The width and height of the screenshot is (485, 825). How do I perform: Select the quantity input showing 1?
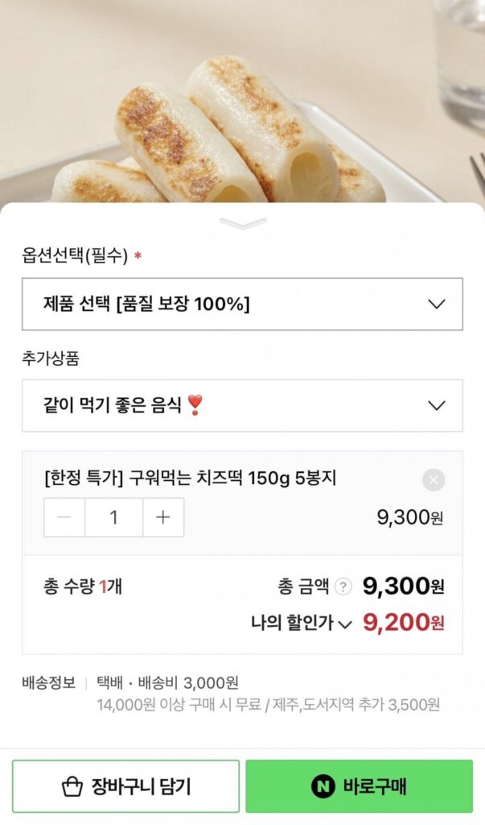(113, 518)
